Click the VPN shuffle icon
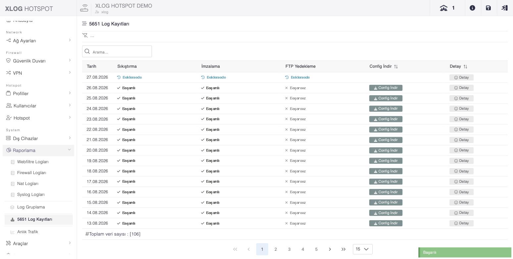The image size is (513, 259). coord(9,73)
